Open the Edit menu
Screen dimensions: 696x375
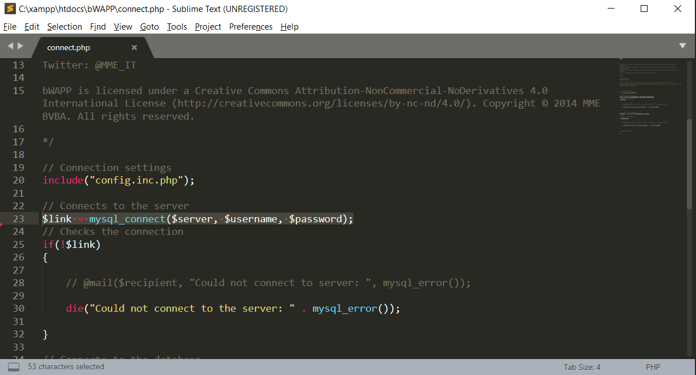[32, 27]
